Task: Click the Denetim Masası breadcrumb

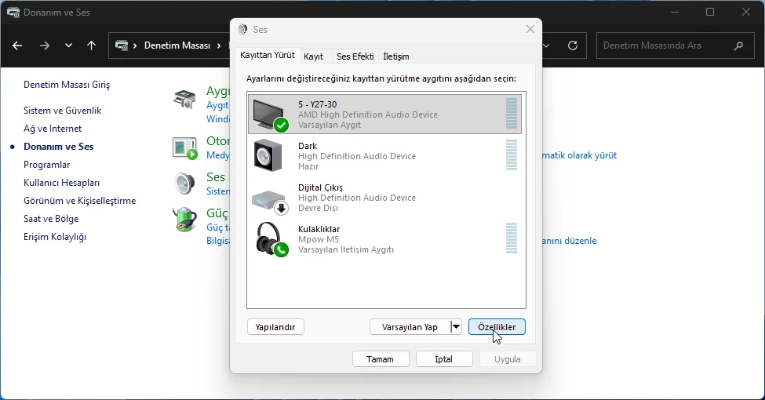Action: click(x=177, y=45)
